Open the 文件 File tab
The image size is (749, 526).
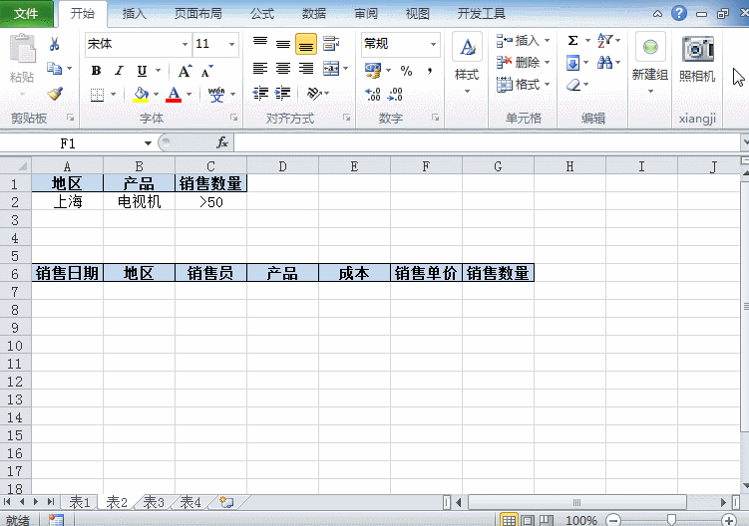click(x=26, y=13)
